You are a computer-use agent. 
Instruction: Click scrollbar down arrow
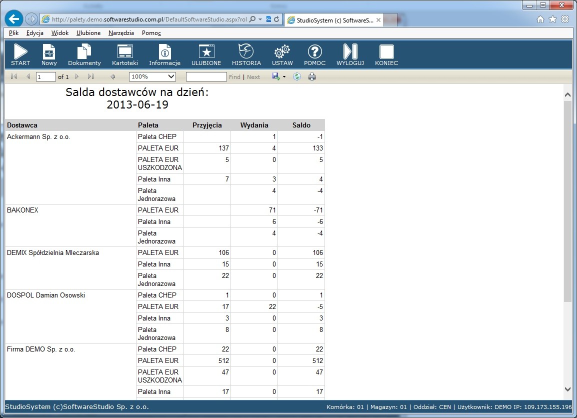567,389
